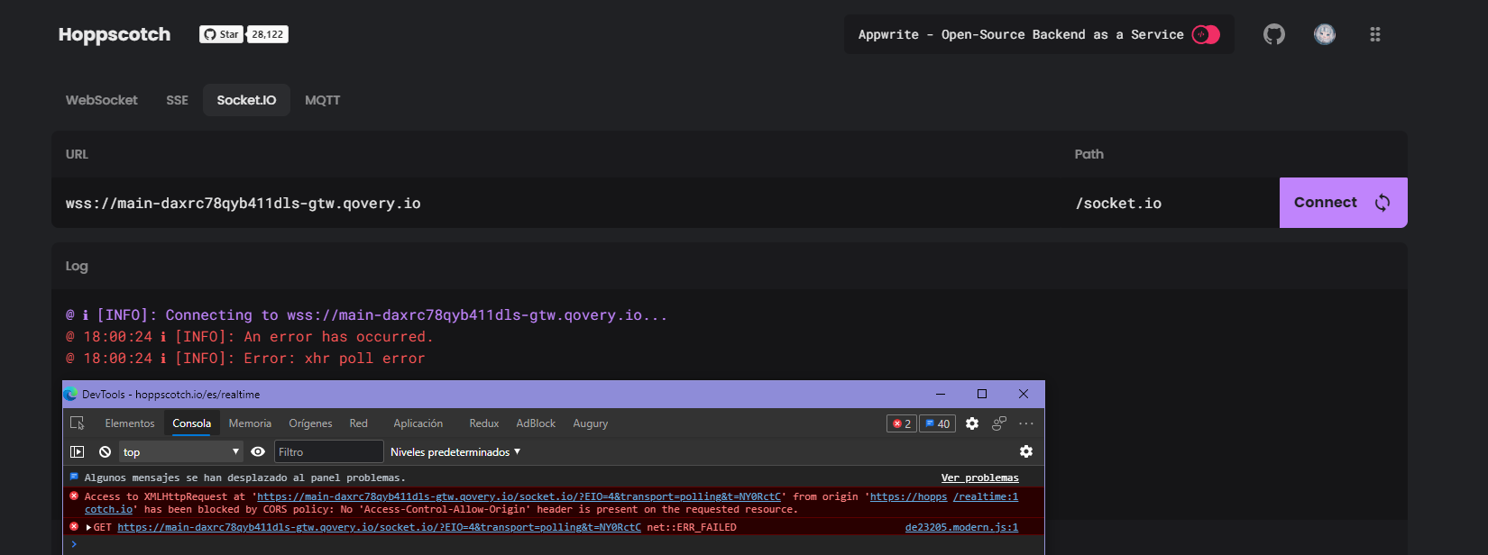Open the Elementos tab in DevTools
The width and height of the screenshot is (1488, 555).
pyautogui.click(x=130, y=423)
